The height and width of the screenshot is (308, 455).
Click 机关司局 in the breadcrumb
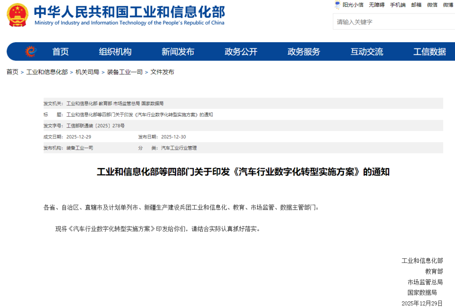pos(87,72)
